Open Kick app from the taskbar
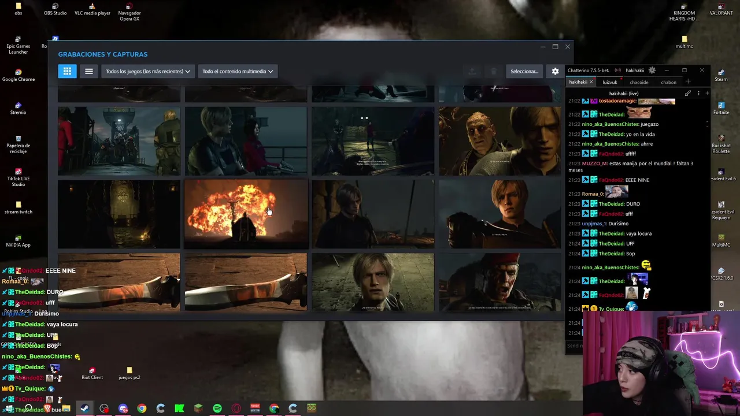This screenshot has width=740, height=416. (179, 408)
